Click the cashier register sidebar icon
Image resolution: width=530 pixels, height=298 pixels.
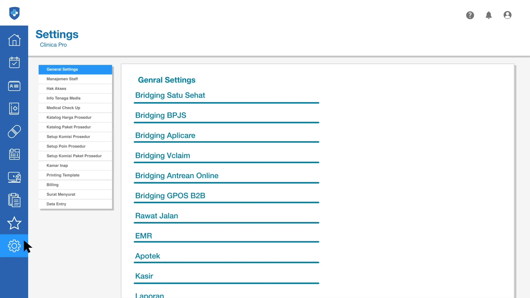point(14,154)
